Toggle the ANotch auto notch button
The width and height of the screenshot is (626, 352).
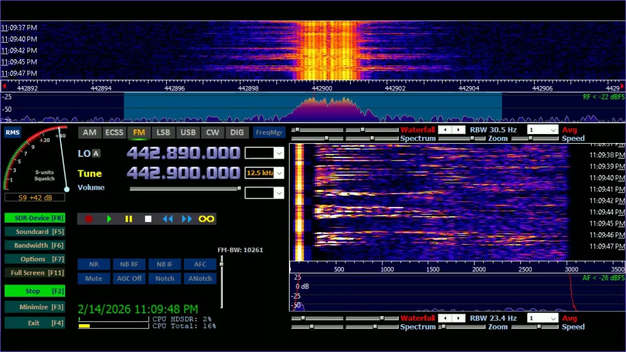[200, 279]
